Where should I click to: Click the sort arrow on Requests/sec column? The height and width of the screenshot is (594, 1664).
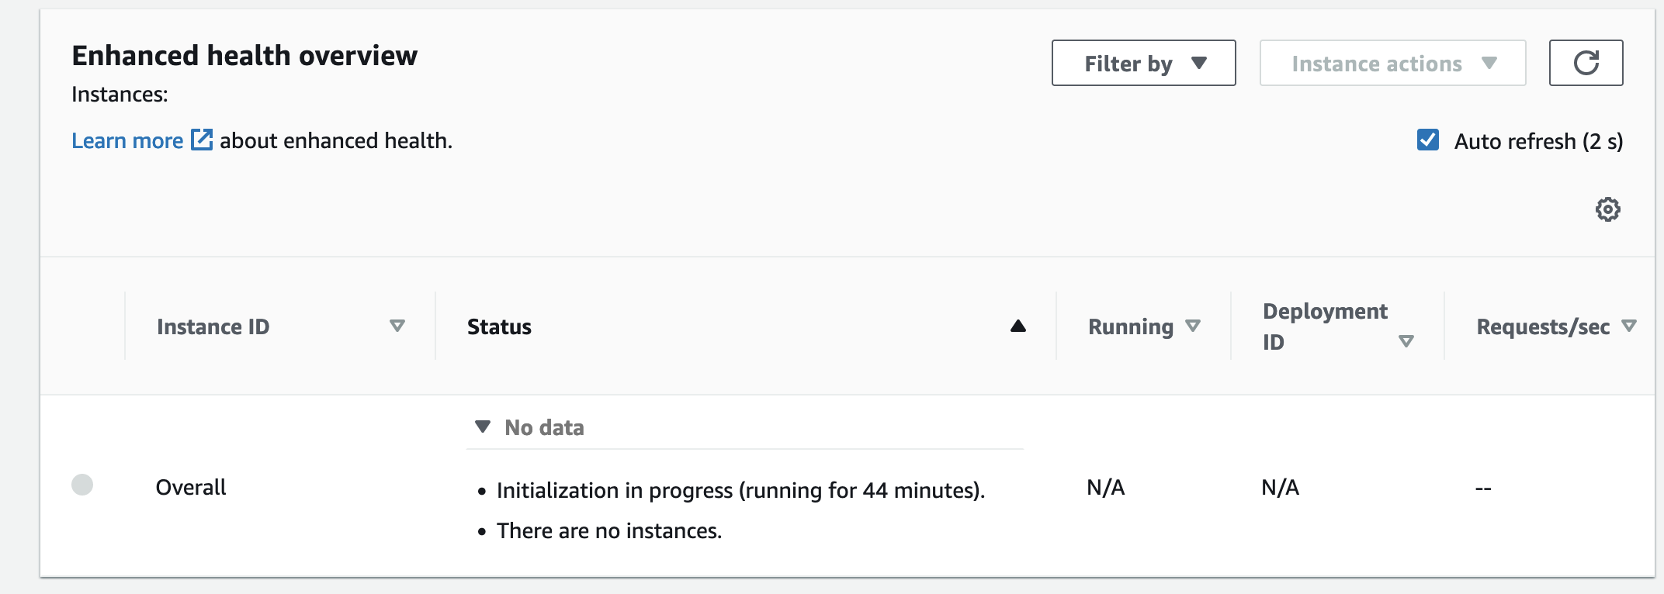click(x=1630, y=326)
